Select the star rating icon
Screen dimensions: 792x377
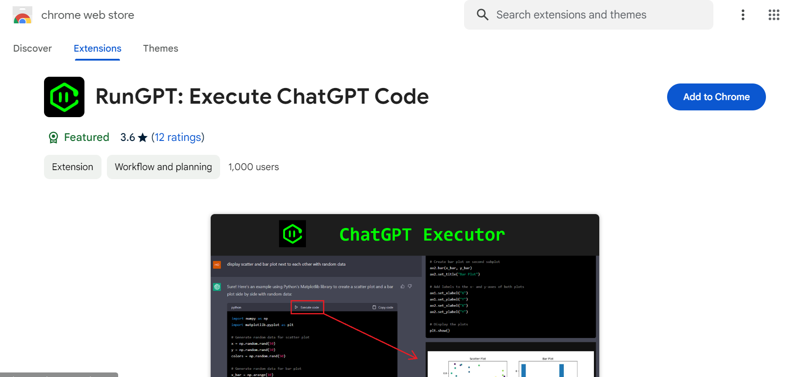click(143, 137)
